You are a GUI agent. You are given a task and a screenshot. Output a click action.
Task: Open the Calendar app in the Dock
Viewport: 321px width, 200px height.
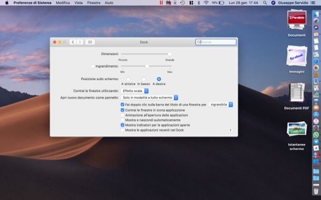pos(316,34)
